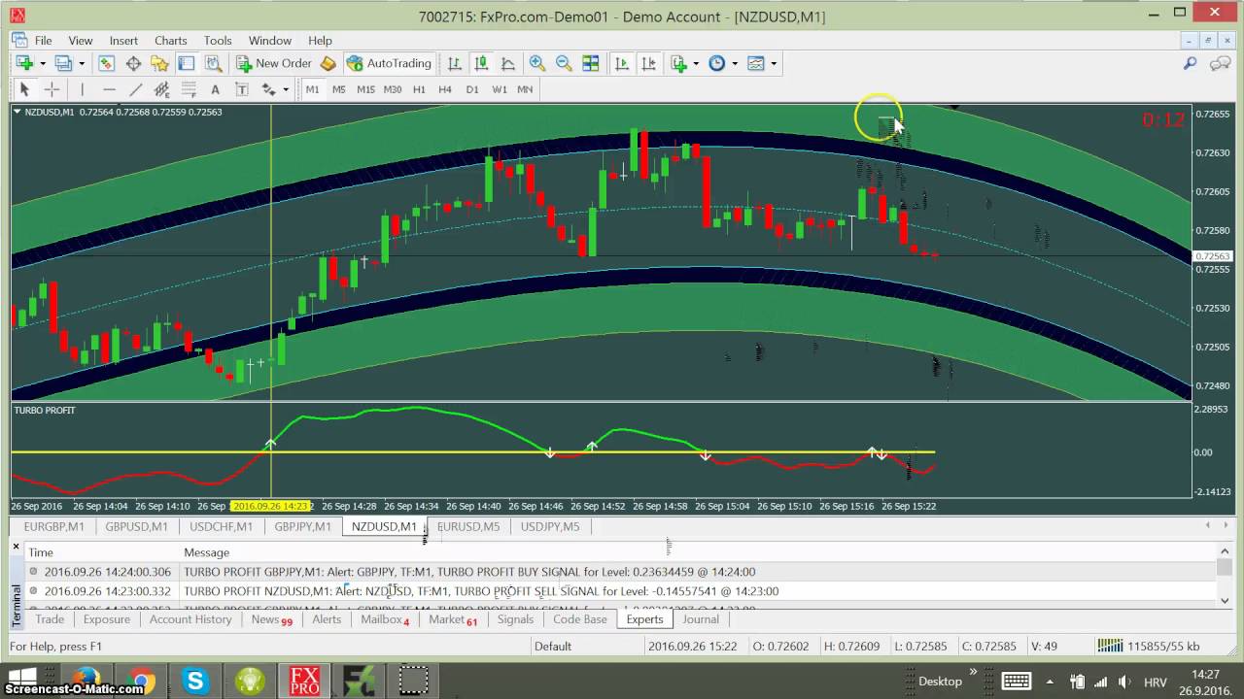
Task: Zoom out of the chart
Action: (x=564, y=63)
